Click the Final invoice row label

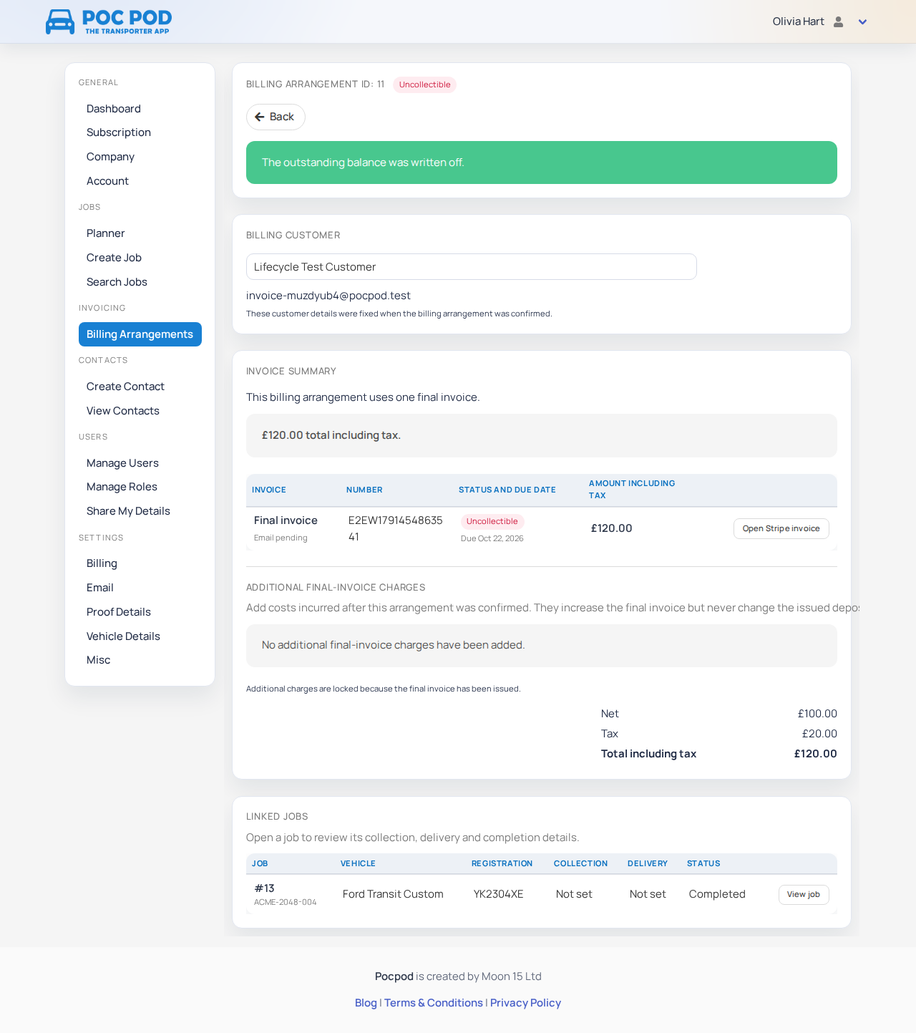click(x=286, y=520)
